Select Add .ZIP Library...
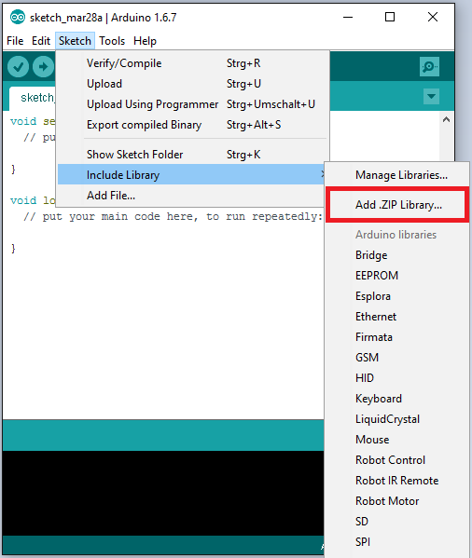Viewport: 472px width, 558px height. tap(396, 205)
